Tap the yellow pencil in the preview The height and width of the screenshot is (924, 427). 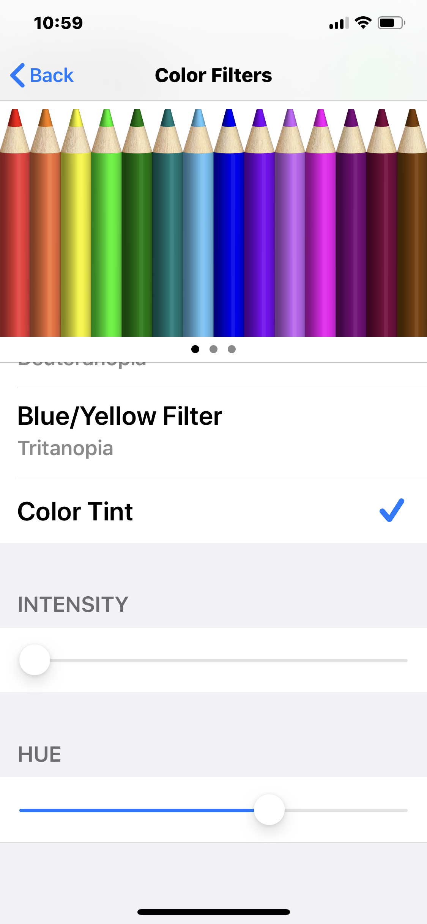[76, 223]
